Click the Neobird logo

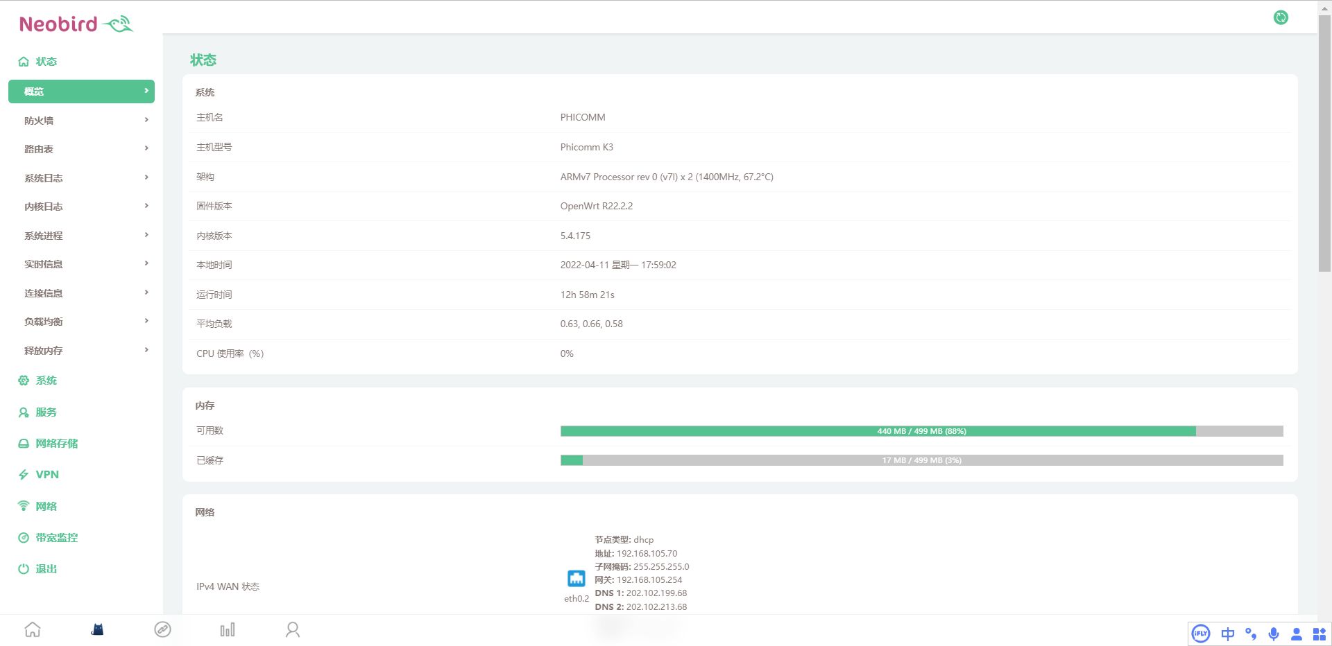pos(76,24)
